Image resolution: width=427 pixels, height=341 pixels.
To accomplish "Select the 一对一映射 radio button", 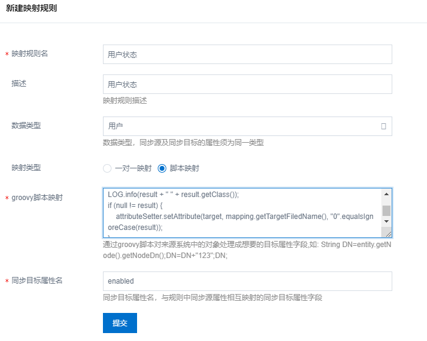I will (x=108, y=168).
